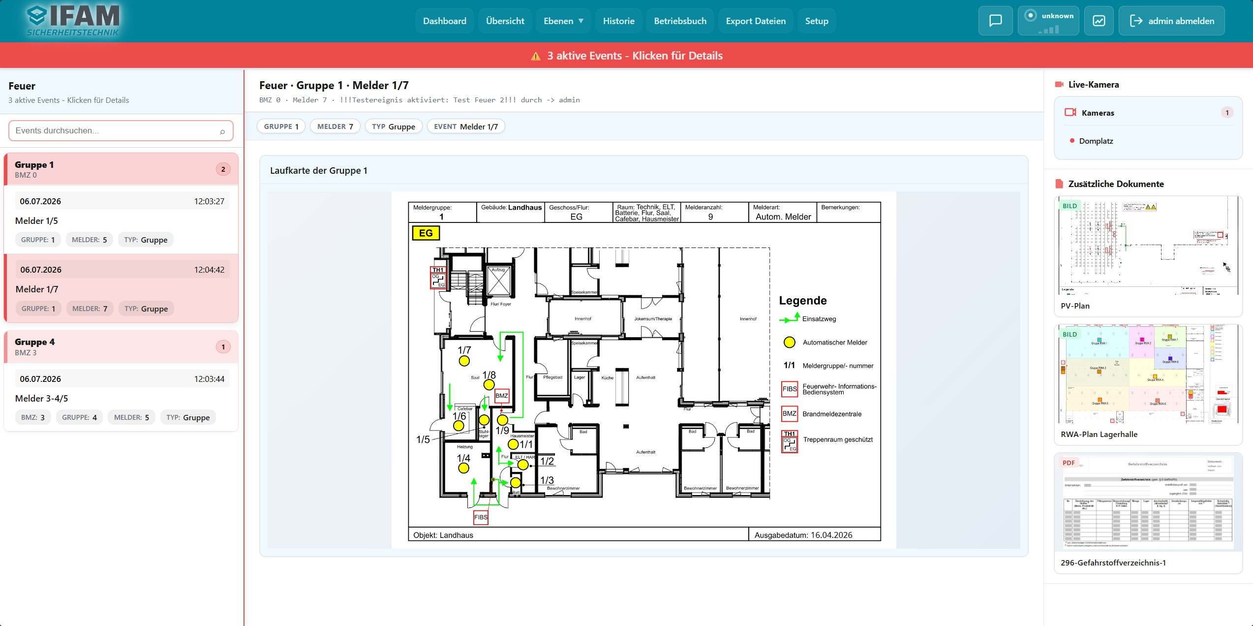This screenshot has width=1253, height=626.
Task: Click the unknown connection status indicator
Action: pyautogui.click(x=1048, y=21)
